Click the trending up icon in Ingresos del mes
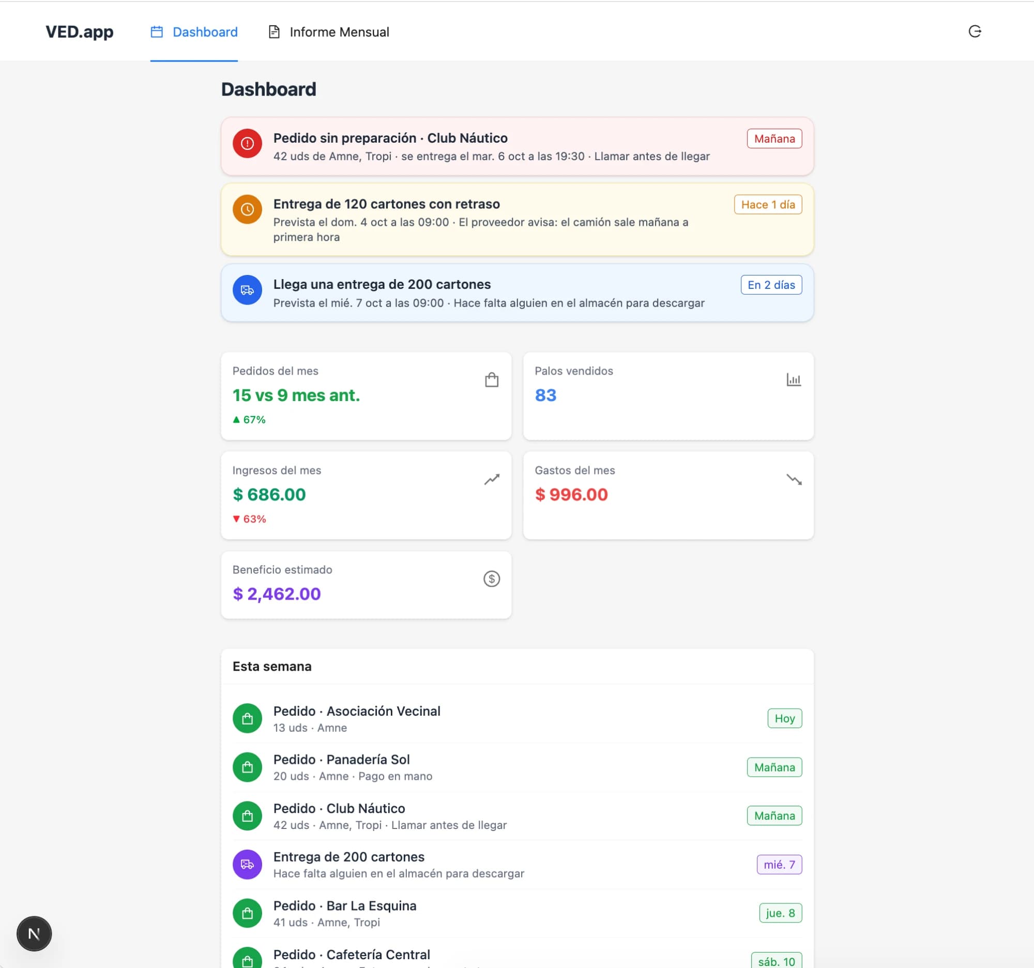This screenshot has height=968, width=1034. (492, 479)
